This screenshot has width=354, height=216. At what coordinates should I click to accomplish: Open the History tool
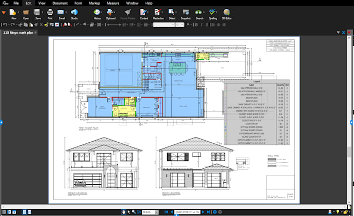pos(97,12)
